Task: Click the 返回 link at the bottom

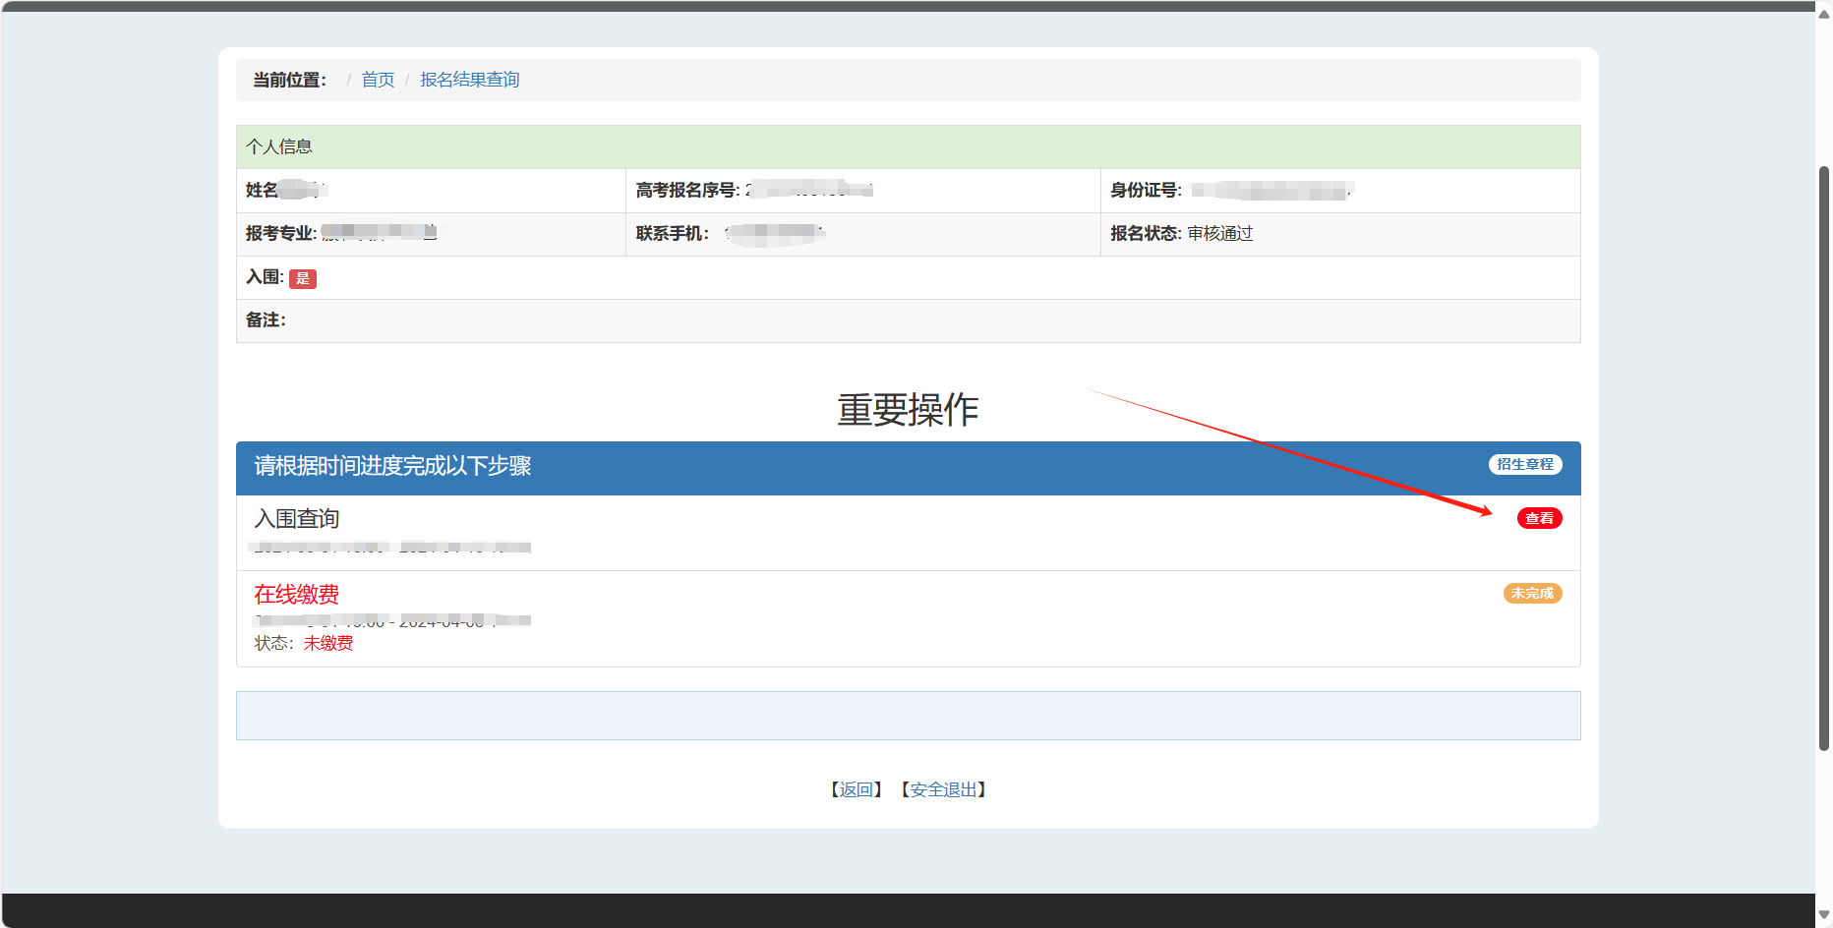Action: pos(856,789)
